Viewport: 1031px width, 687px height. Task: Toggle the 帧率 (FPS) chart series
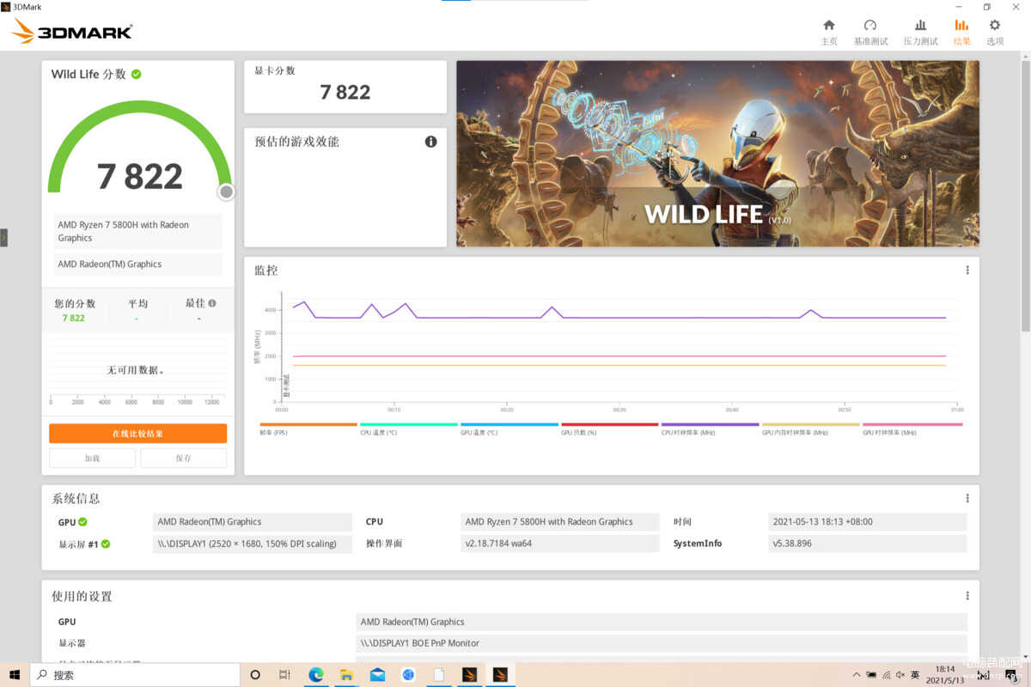point(308,428)
